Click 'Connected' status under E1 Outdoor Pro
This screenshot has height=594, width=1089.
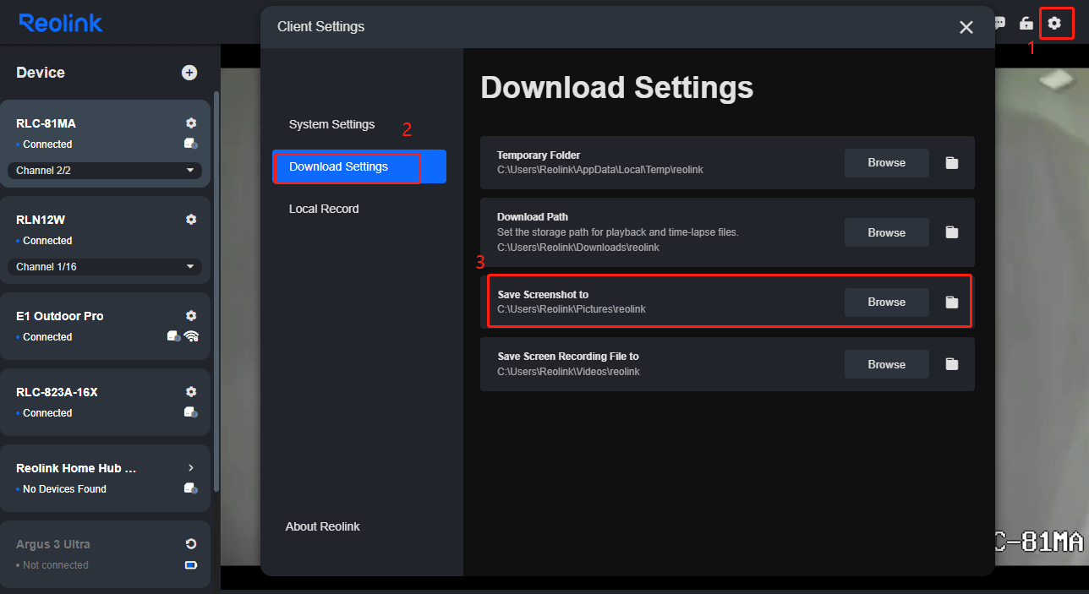[x=47, y=337]
